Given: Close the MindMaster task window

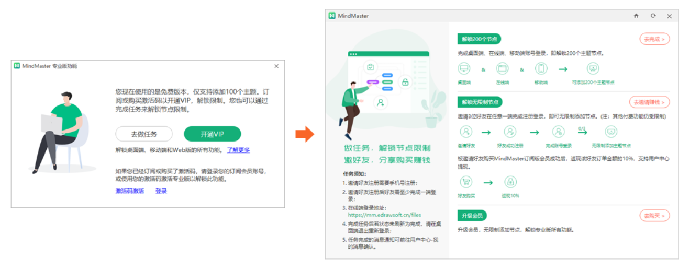Looking at the screenshot, I should tap(669, 16).
